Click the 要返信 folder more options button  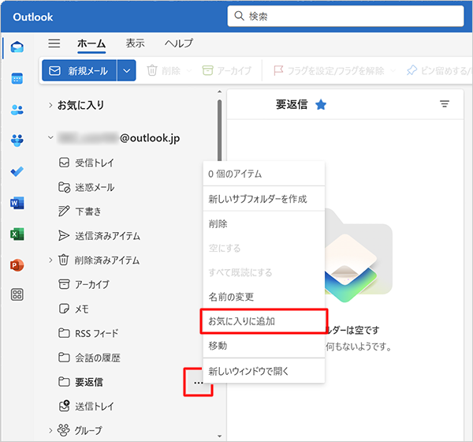198,383
